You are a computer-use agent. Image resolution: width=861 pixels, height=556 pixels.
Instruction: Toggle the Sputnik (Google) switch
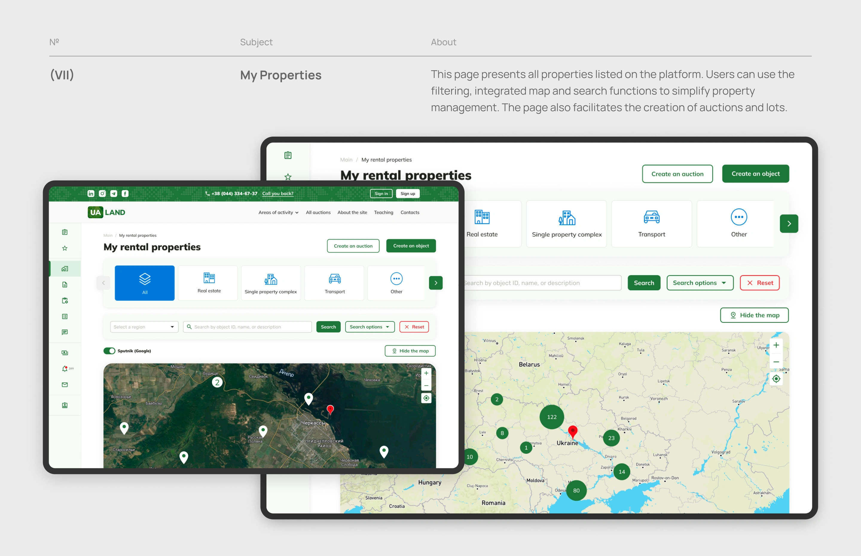pos(109,351)
